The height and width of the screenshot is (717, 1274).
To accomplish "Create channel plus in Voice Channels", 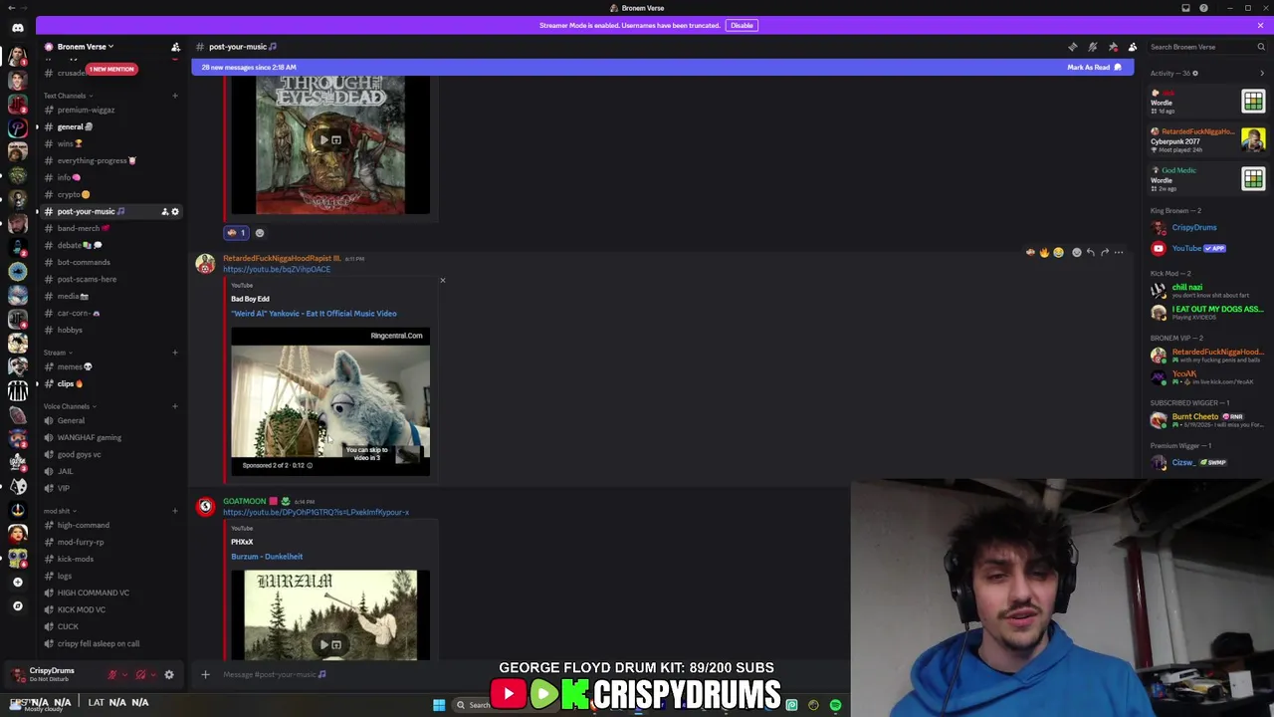I will point(175,406).
